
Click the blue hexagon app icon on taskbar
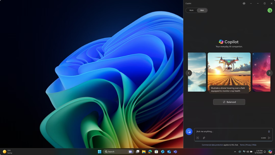pyautogui.click(x=162, y=152)
